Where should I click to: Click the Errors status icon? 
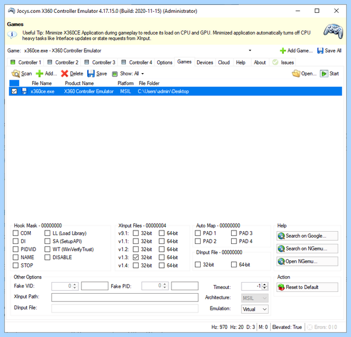[x=309, y=327]
